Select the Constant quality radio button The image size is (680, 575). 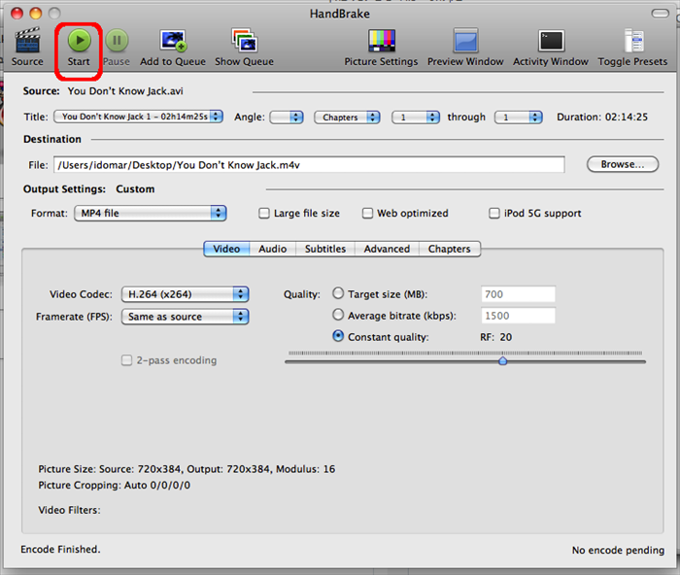pos(338,336)
